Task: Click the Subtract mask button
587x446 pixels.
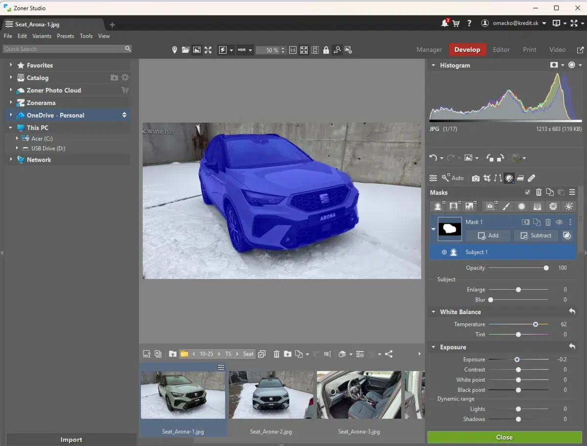Action: pos(536,235)
